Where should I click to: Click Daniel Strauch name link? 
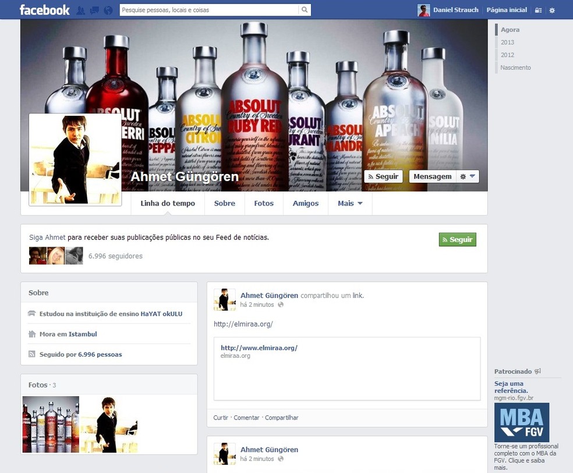(456, 10)
